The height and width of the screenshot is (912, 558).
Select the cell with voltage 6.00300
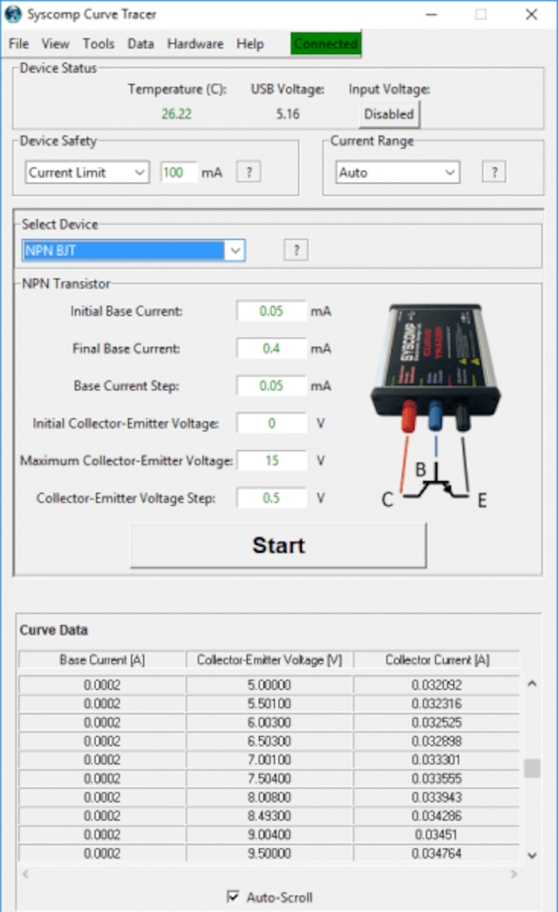coord(269,723)
